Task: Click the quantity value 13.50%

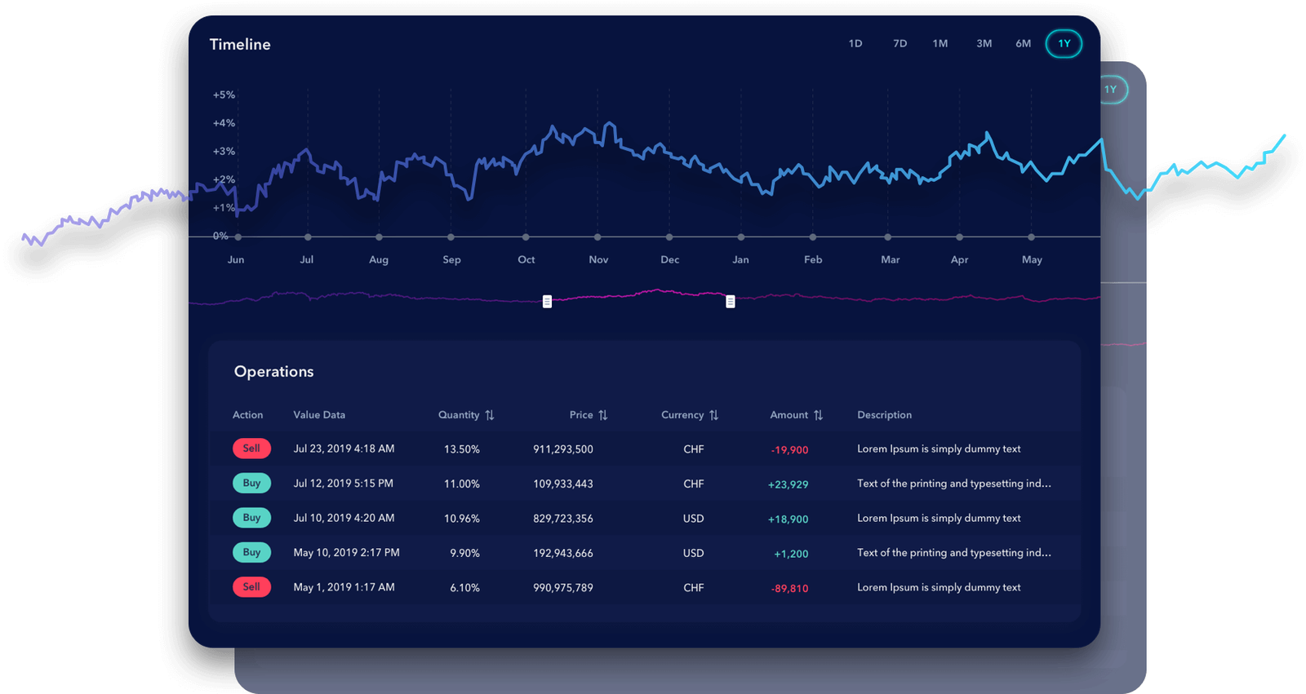Action: coord(462,449)
